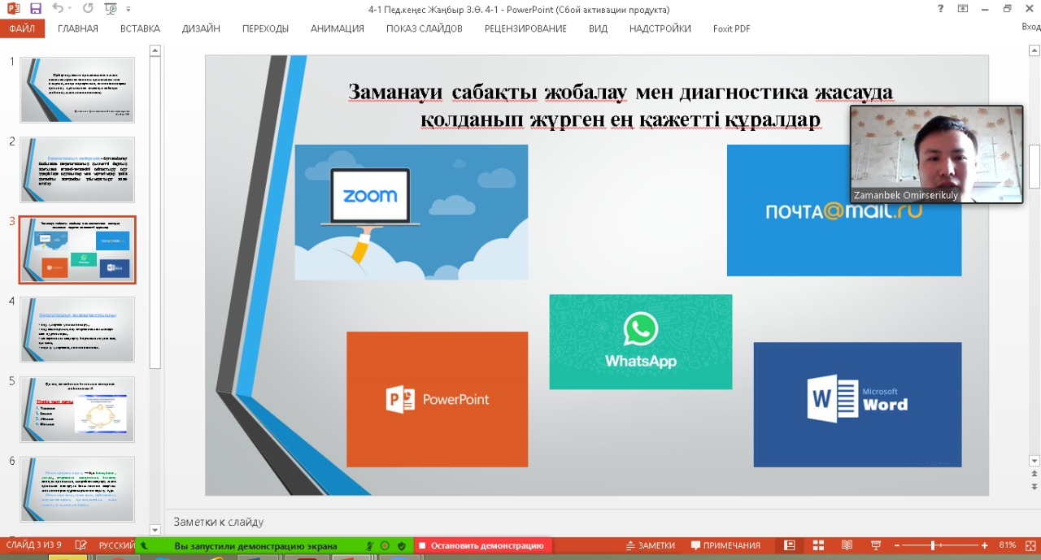Click the spell check icon in status bar

point(81,545)
